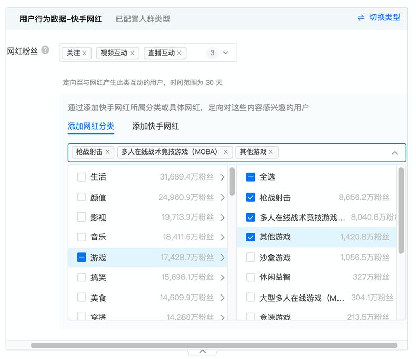Viewport: 416px width, 359px height.
Task: Remove the 其他游戏 category tag
Action: [270, 152]
